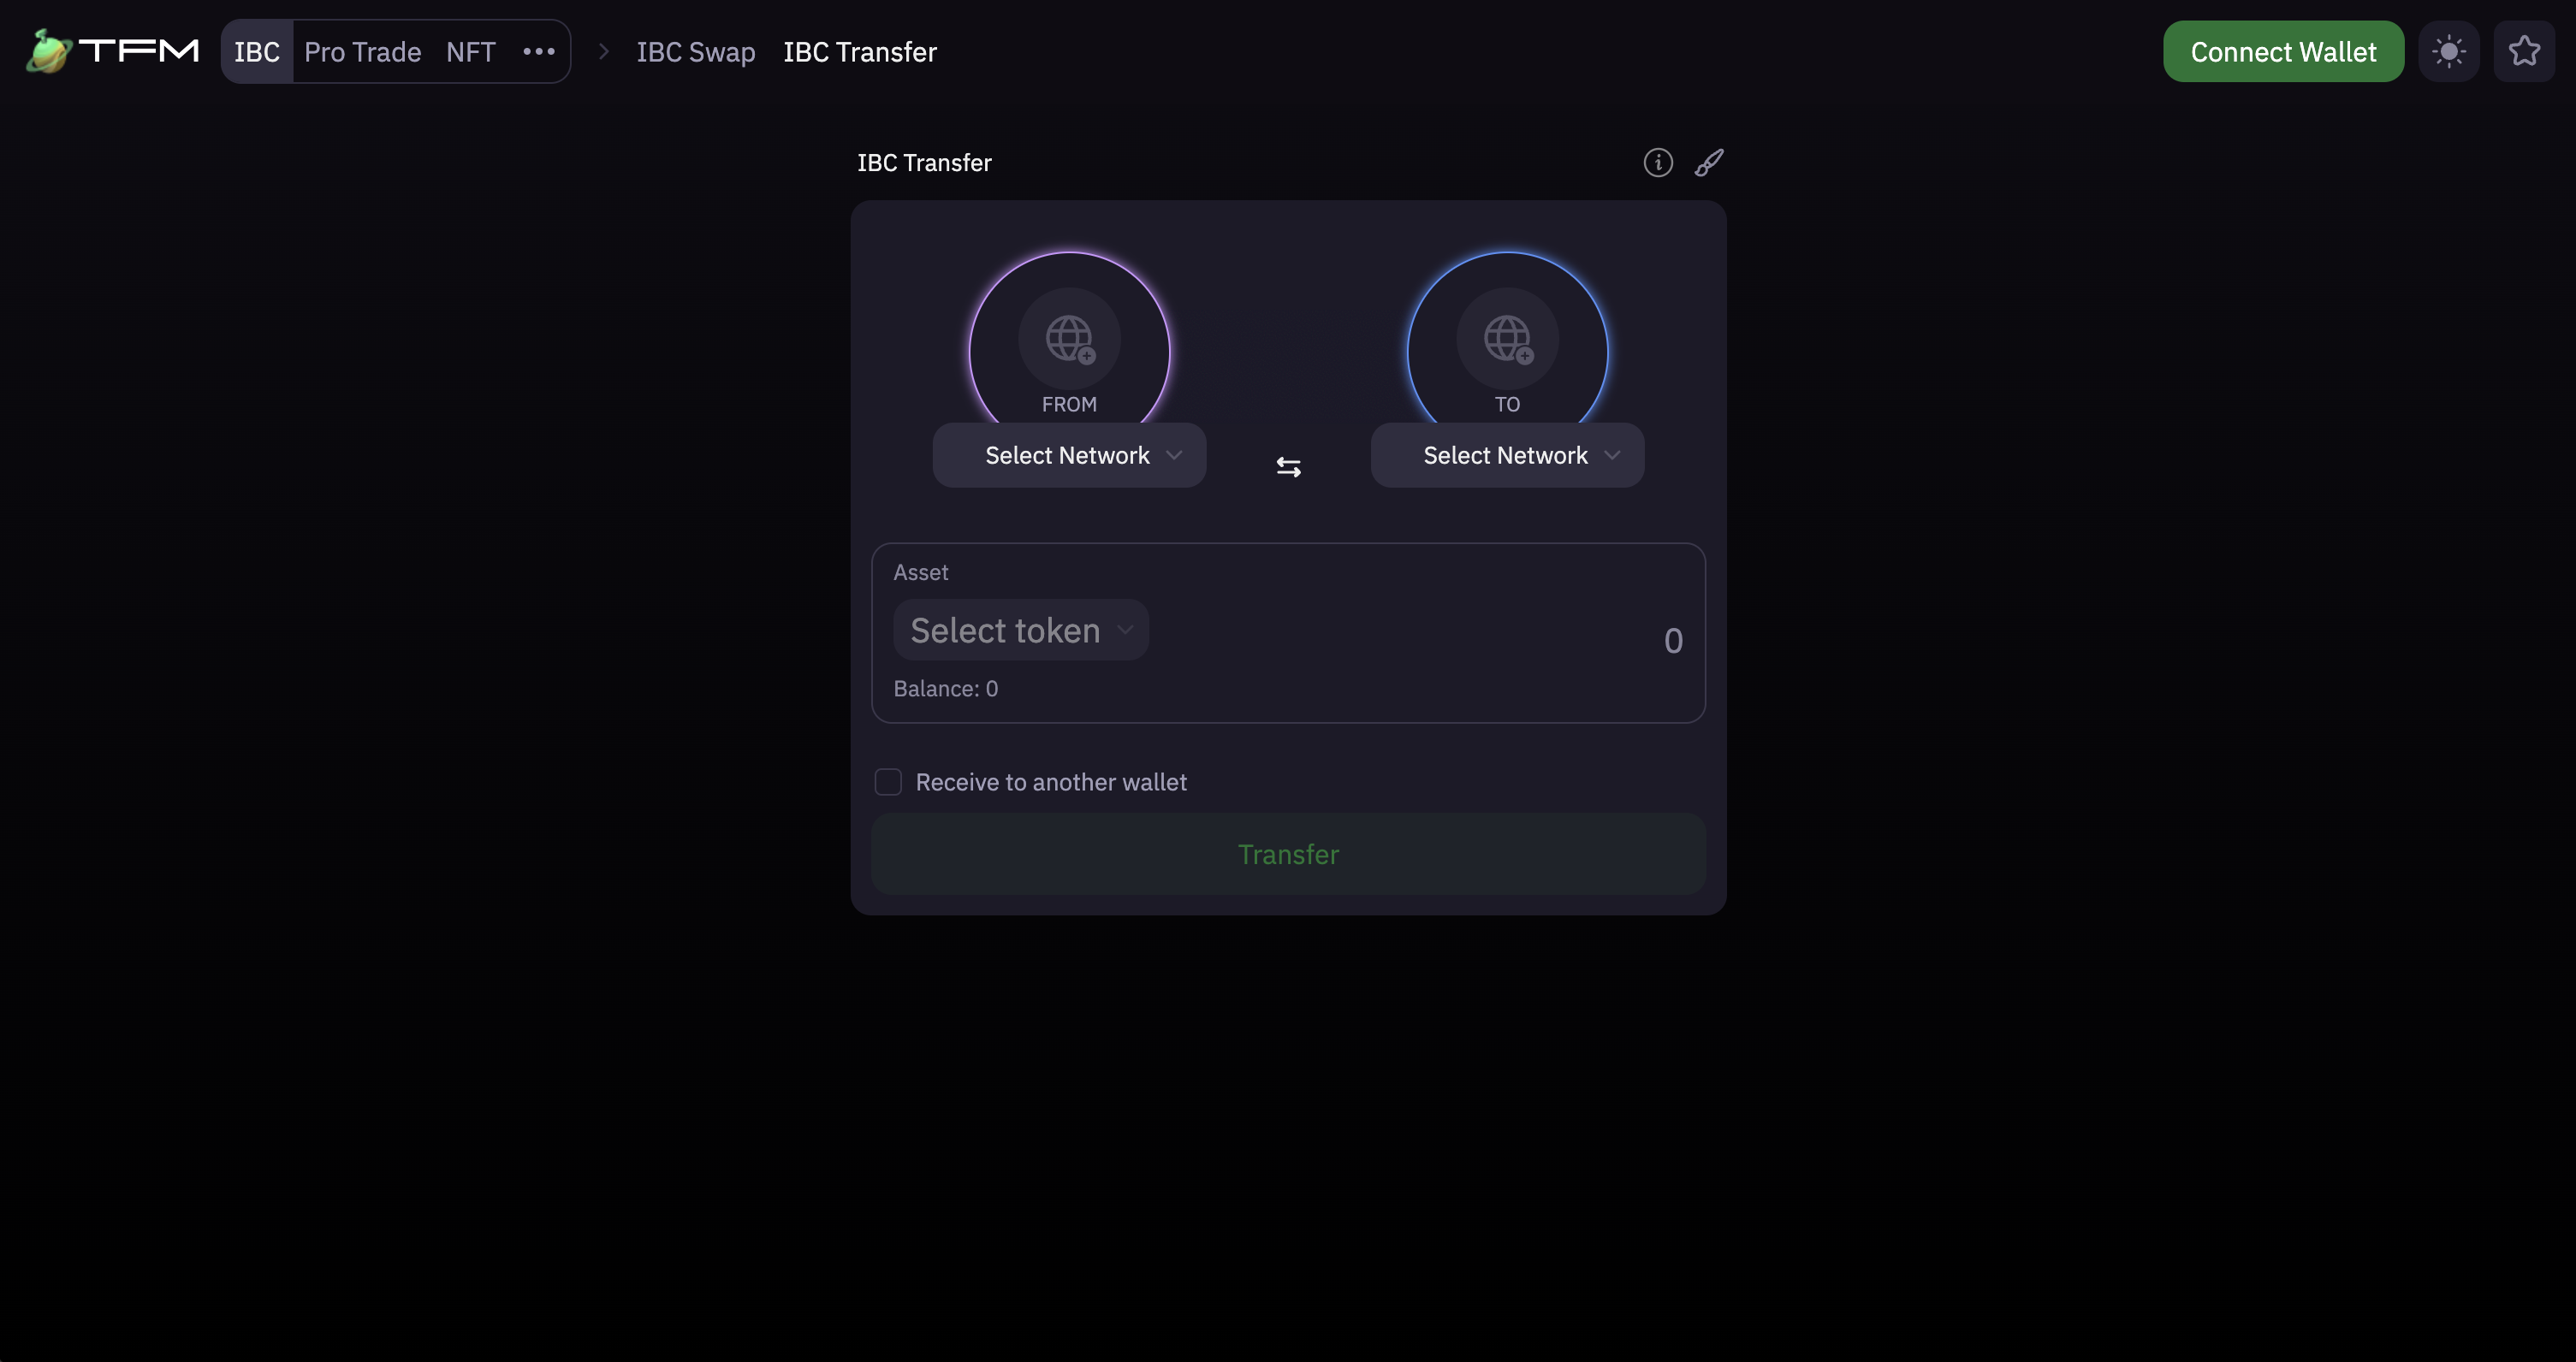Image resolution: width=2576 pixels, height=1362 pixels.
Task: Go to the IBC Swap page
Action: click(695, 51)
